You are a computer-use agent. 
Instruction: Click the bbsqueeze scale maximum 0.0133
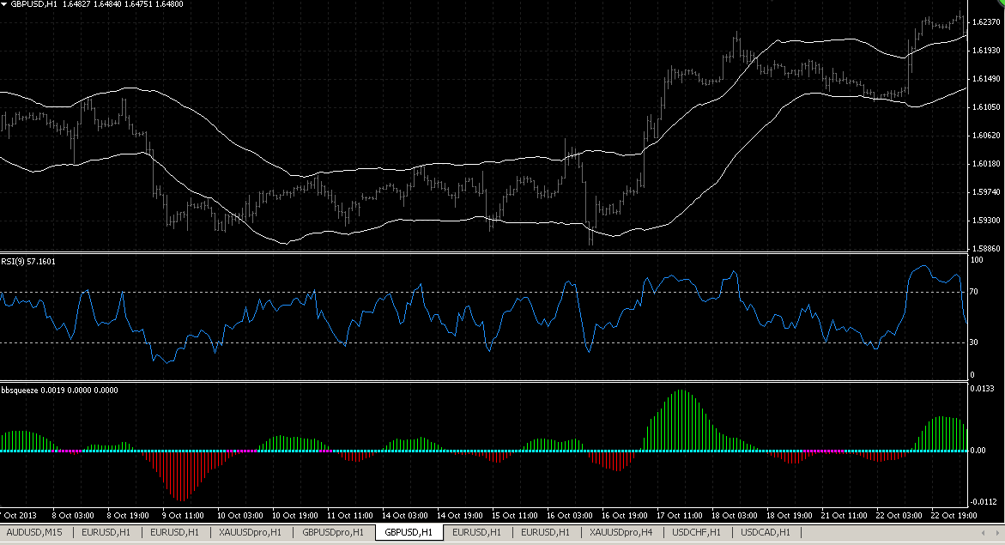pos(983,388)
